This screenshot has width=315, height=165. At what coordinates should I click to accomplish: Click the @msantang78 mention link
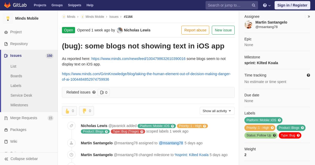click(171, 143)
